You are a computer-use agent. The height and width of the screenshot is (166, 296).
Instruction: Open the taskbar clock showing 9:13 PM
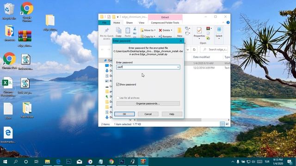click(278, 162)
